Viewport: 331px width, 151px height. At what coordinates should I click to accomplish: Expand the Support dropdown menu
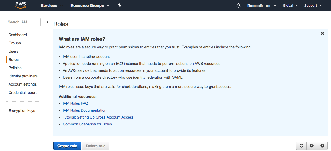[313, 6]
